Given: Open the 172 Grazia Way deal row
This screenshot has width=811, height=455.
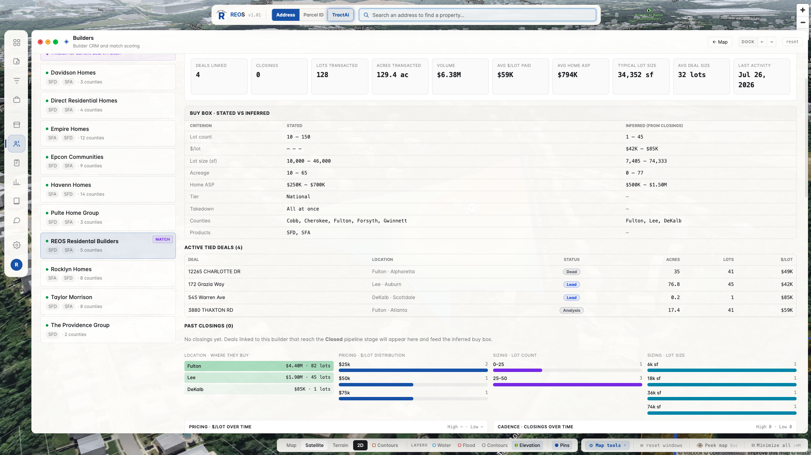Looking at the screenshot, I should (x=490, y=284).
